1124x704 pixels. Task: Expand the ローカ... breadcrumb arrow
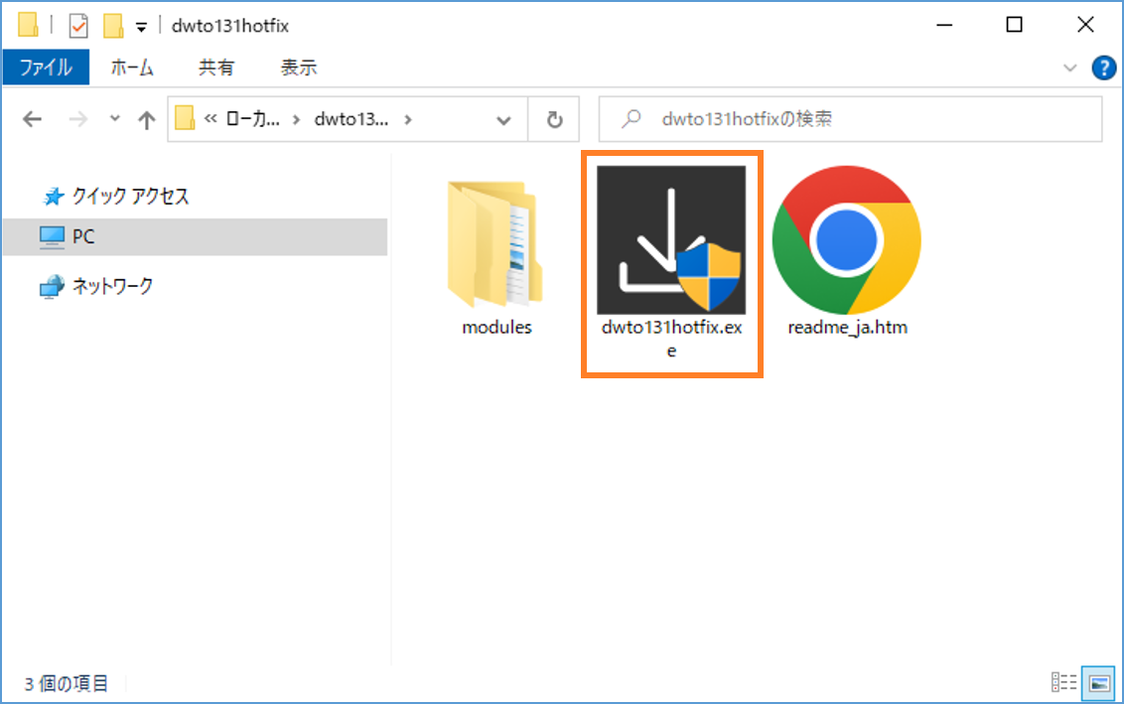coord(296,120)
